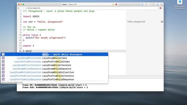This screenshot has height=105, width=187.
Task: Click the print("Dit wordt uitgevoerd") line
Action: coord(46,38)
